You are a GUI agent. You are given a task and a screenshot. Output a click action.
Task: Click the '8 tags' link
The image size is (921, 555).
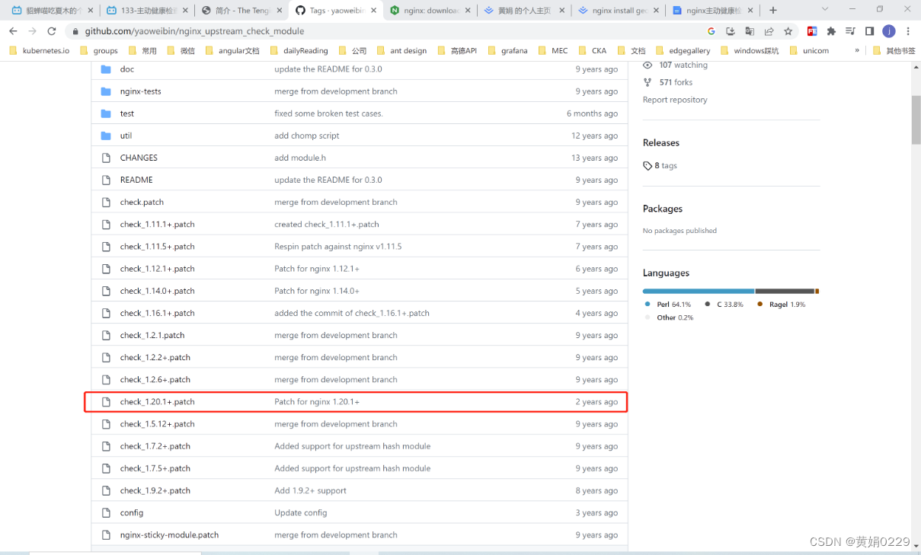click(x=666, y=165)
